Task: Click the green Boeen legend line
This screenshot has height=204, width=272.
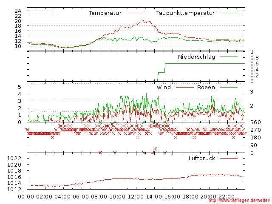Action: [229, 87]
